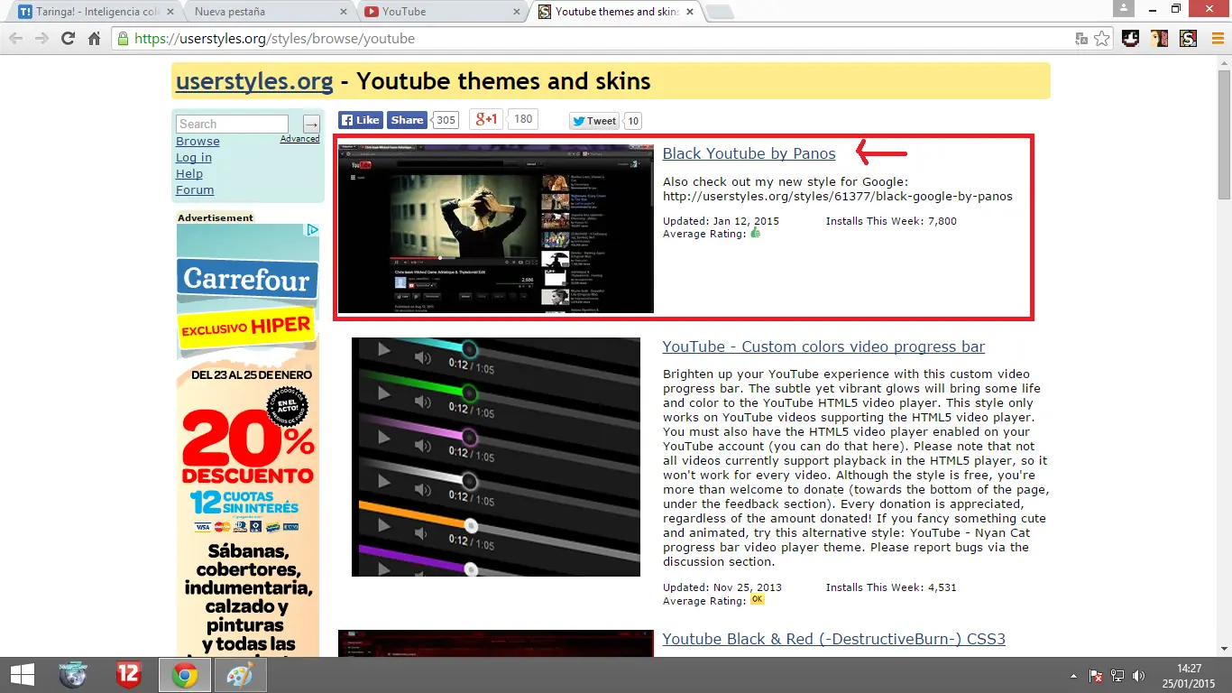Open the Advanced search link

tap(299, 139)
